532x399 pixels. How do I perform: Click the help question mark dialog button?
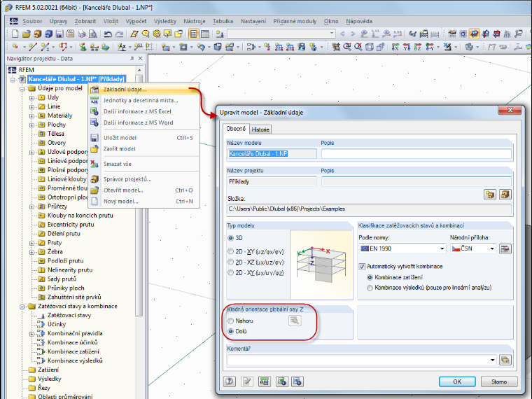coord(230,381)
